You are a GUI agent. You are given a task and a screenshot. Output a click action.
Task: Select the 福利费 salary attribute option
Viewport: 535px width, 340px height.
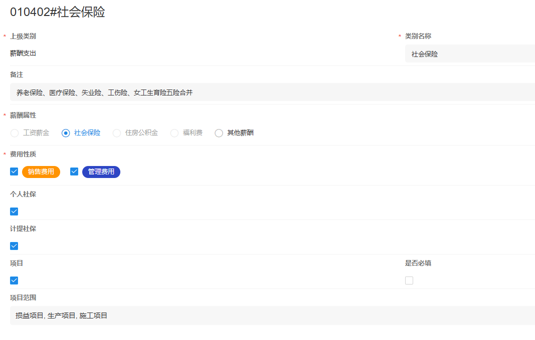pyautogui.click(x=174, y=132)
